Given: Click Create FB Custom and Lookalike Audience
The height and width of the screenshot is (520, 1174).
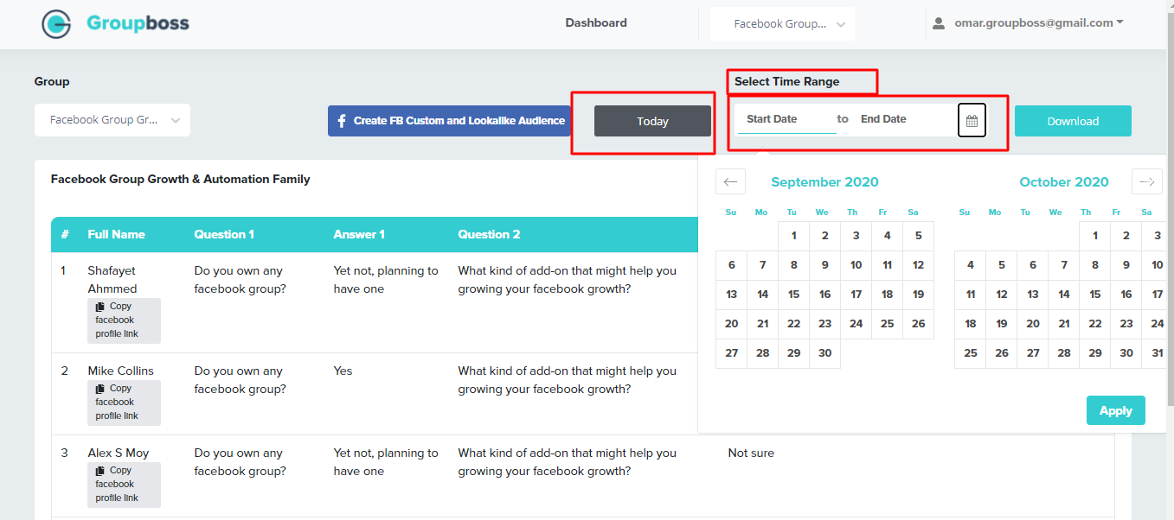Looking at the screenshot, I should tap(450, 121).
